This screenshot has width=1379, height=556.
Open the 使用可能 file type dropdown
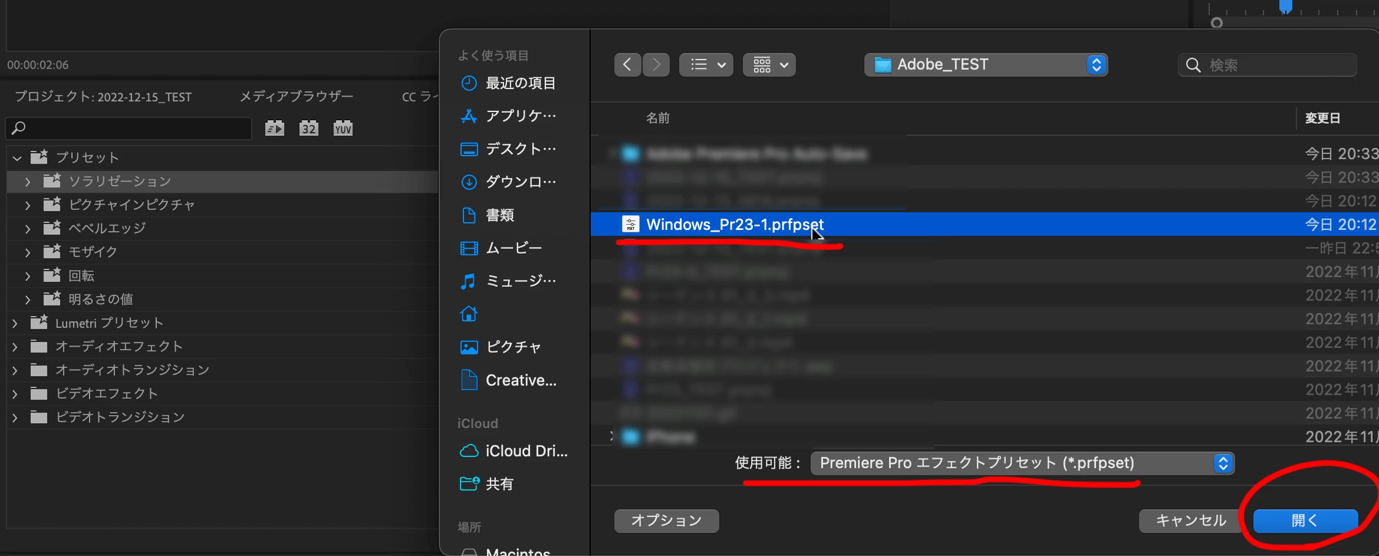tap(1022, 463)
